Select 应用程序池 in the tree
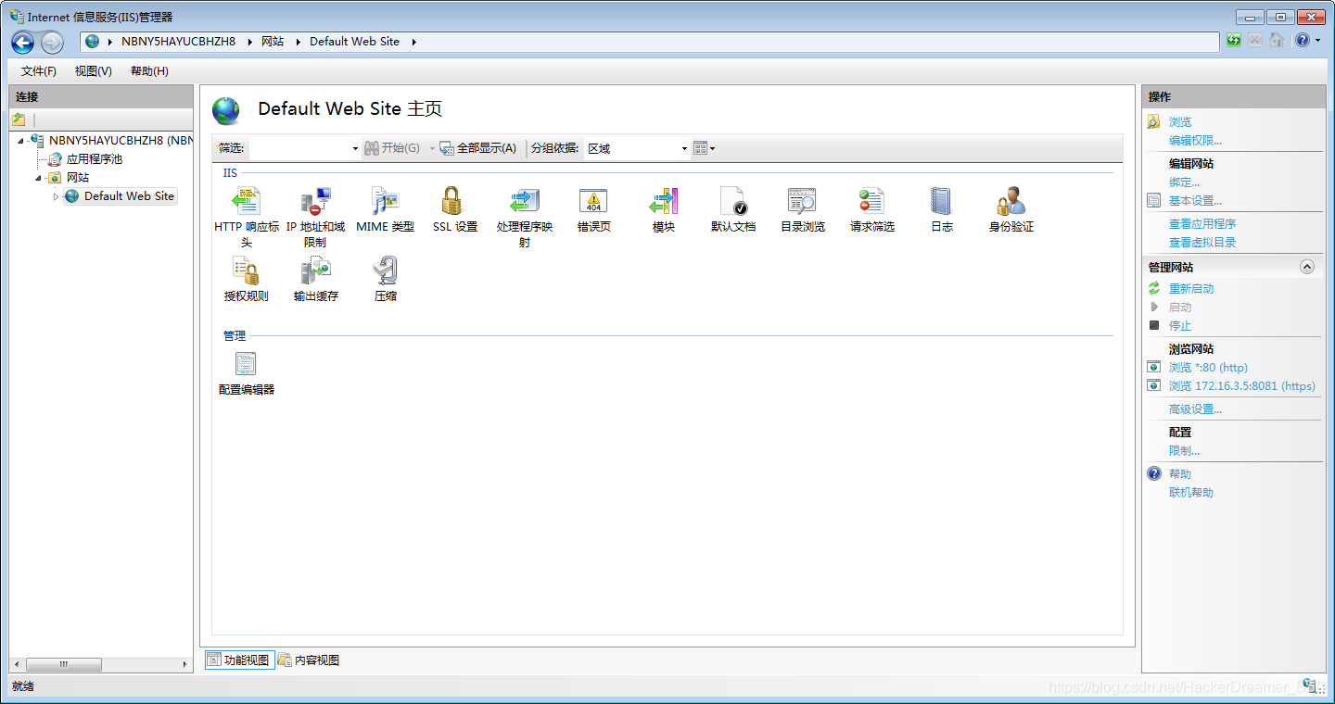This screenshot has width=1335, height=704. tap(94, 159)
